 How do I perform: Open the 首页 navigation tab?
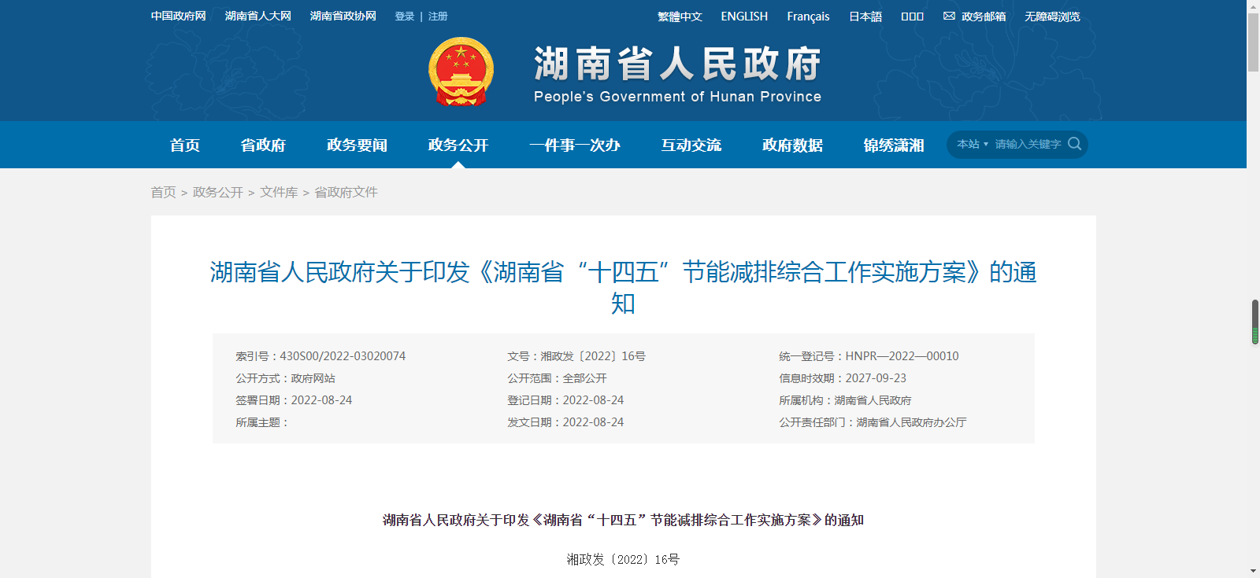coord(185,145)
